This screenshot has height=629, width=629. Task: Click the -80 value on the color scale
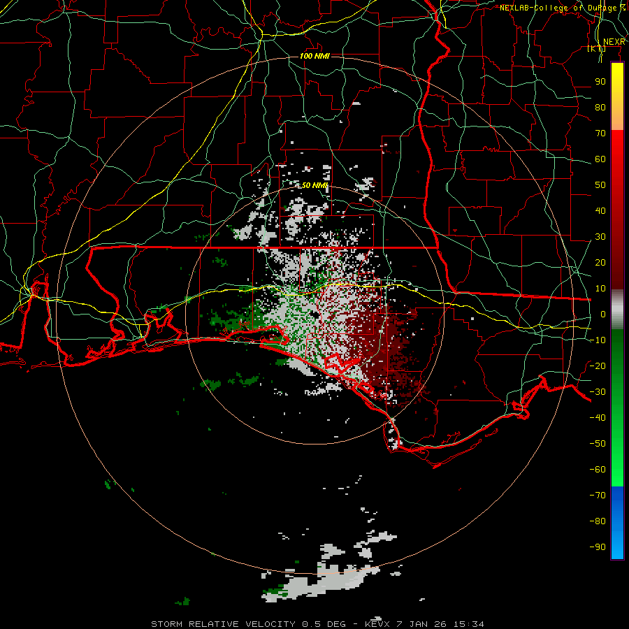pos(598,521)
